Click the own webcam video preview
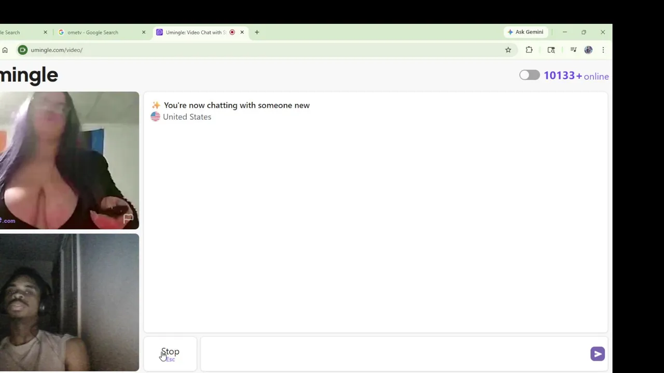Viewport: 664px width, 373px height. click(x=70, y=303)
